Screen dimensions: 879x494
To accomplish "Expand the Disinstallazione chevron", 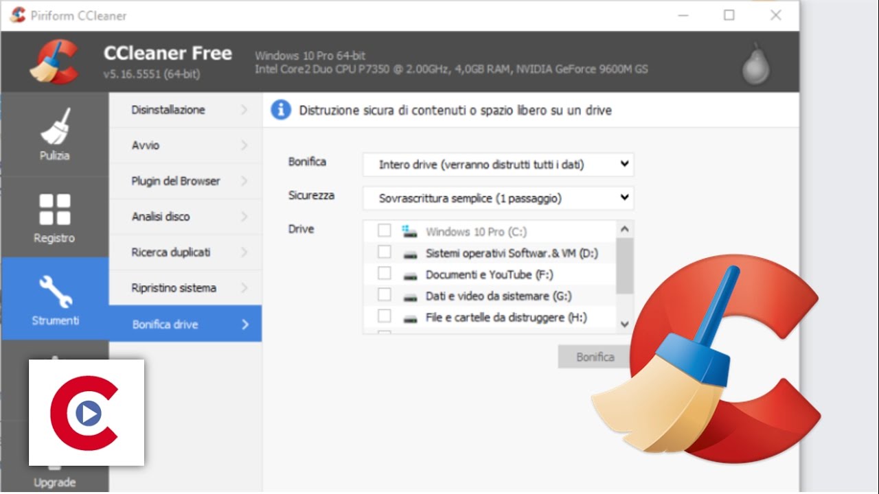I will [244, 110].
